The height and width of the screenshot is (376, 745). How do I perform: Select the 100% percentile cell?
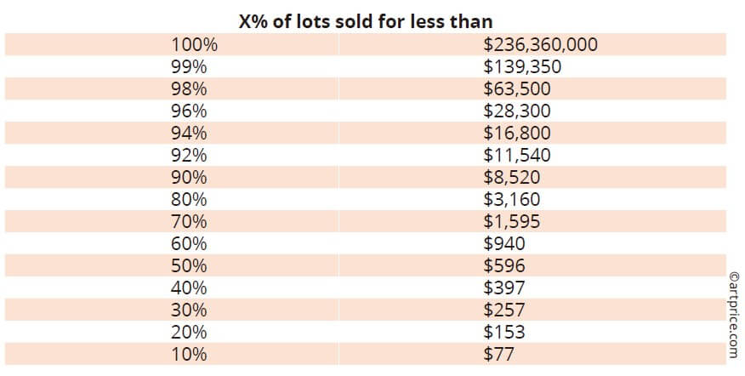point(190,43)
